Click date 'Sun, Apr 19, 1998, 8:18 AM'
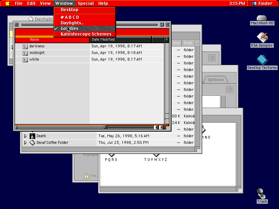Image resolution: width=279 pixels, height=209 pixels. [x=116, y=53]
